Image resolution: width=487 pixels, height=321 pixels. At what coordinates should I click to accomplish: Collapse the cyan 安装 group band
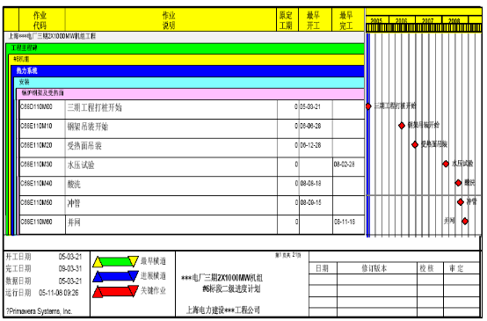pos(189,83)
